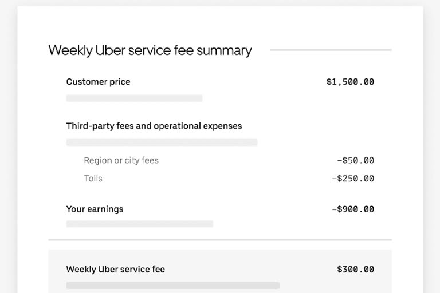Click placeholder bar below Third-party fees heading
This screenshot has width=440, height=293.
[x=162, y=142]
